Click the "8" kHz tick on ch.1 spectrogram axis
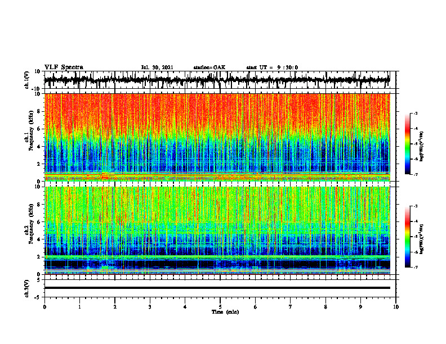 39,111
